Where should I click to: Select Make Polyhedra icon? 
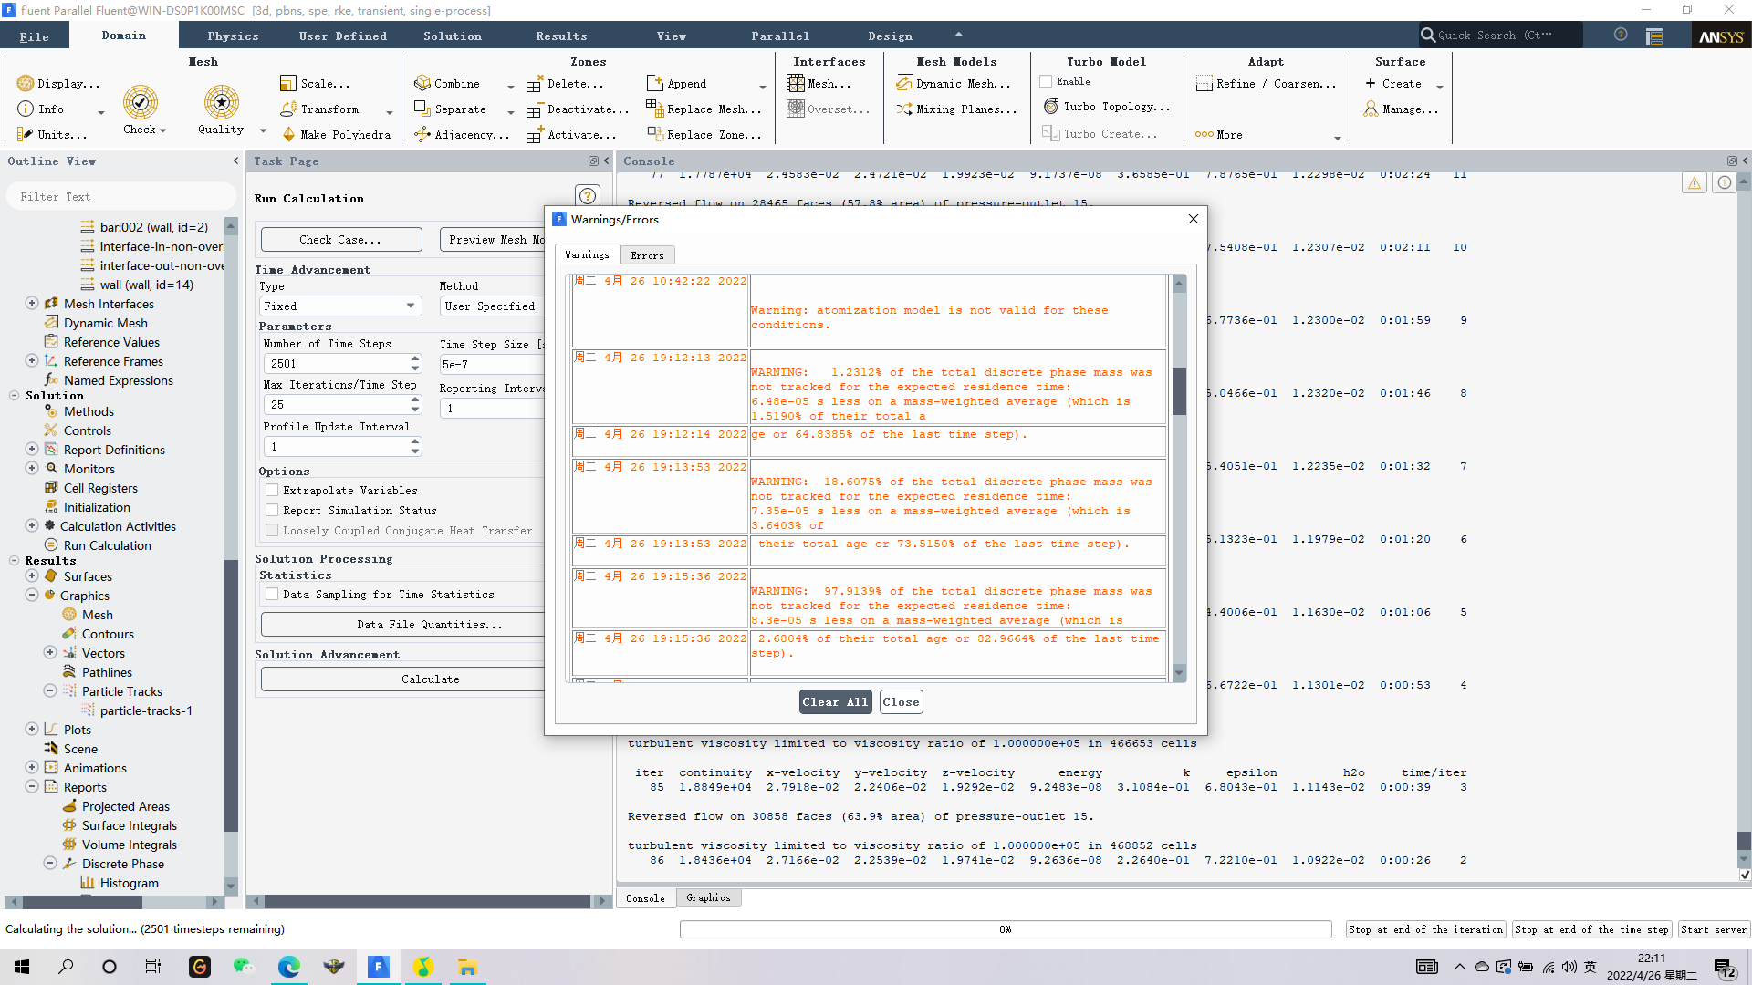[288, 134]
